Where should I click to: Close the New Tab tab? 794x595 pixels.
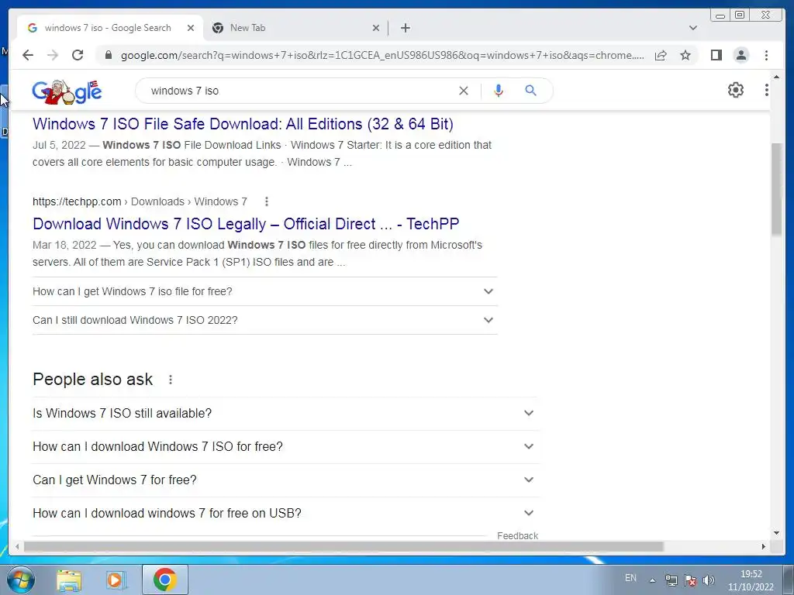[x=376, y=28]
